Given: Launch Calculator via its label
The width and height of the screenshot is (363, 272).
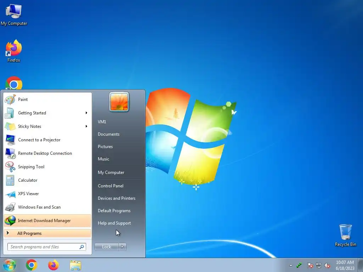Looking at the screenshot, I should 28,180.
